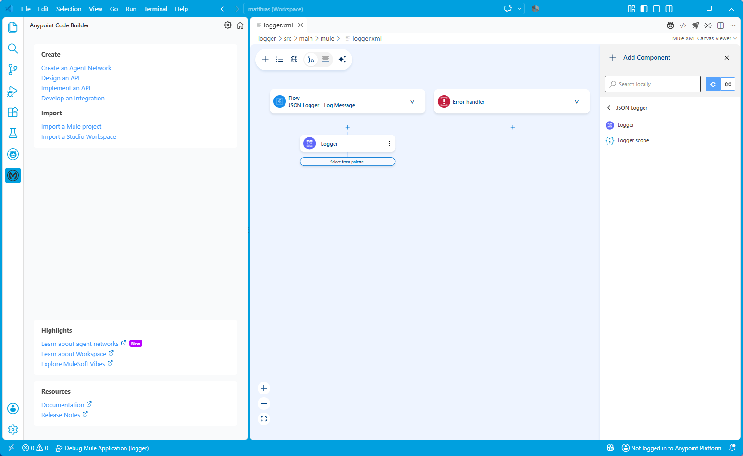The image size is (743, 456).
Task: Open the Terminal menu
Action: coord(156,9)
